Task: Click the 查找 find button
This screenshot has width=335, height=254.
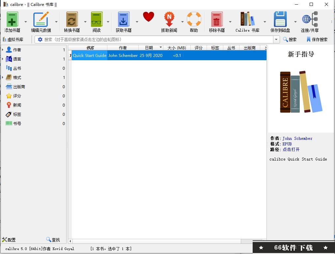Action: pos(53,240)
